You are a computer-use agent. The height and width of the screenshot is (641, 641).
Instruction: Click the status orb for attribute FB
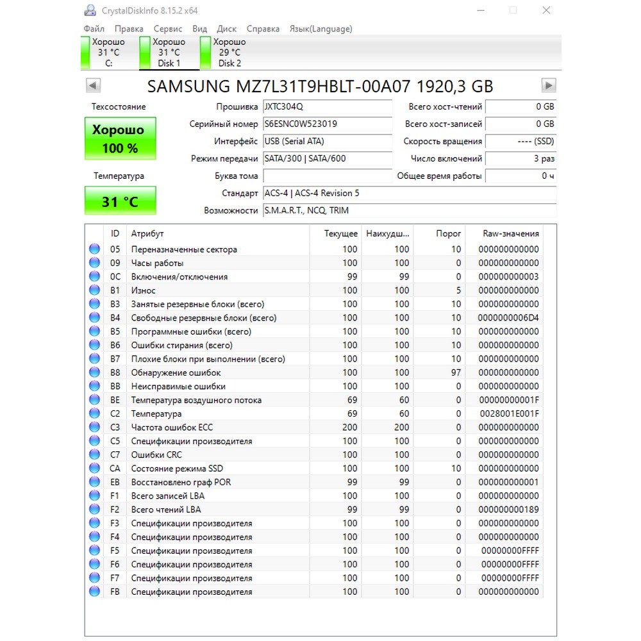coord(94,592)
